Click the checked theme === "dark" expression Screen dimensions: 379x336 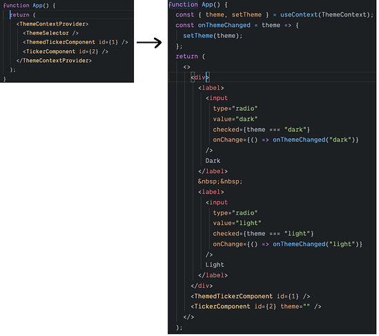click(x=261, y=130)
